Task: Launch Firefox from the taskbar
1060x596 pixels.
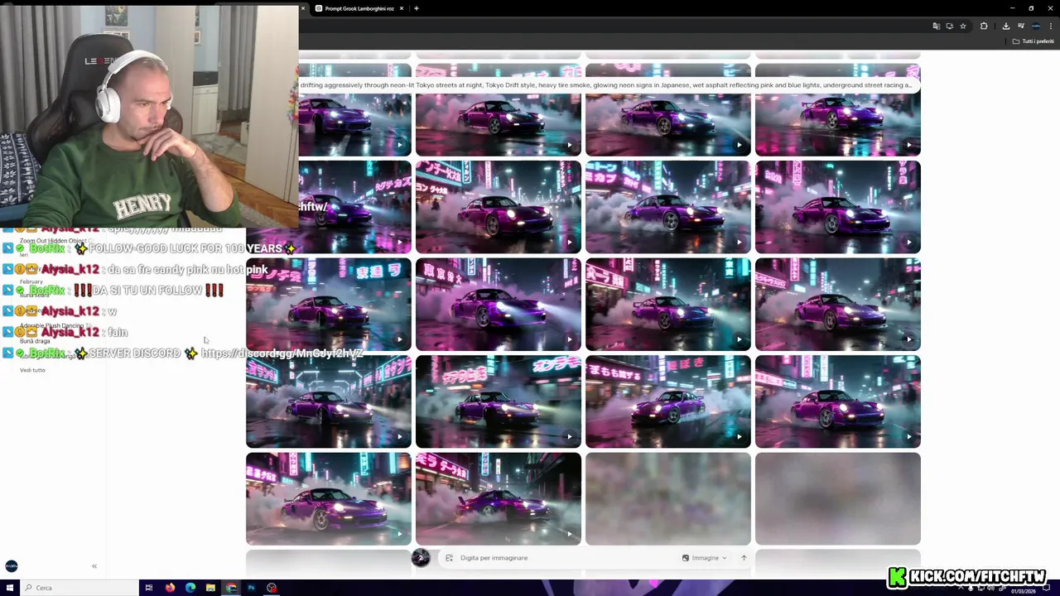Action: [x=170, y=588]
